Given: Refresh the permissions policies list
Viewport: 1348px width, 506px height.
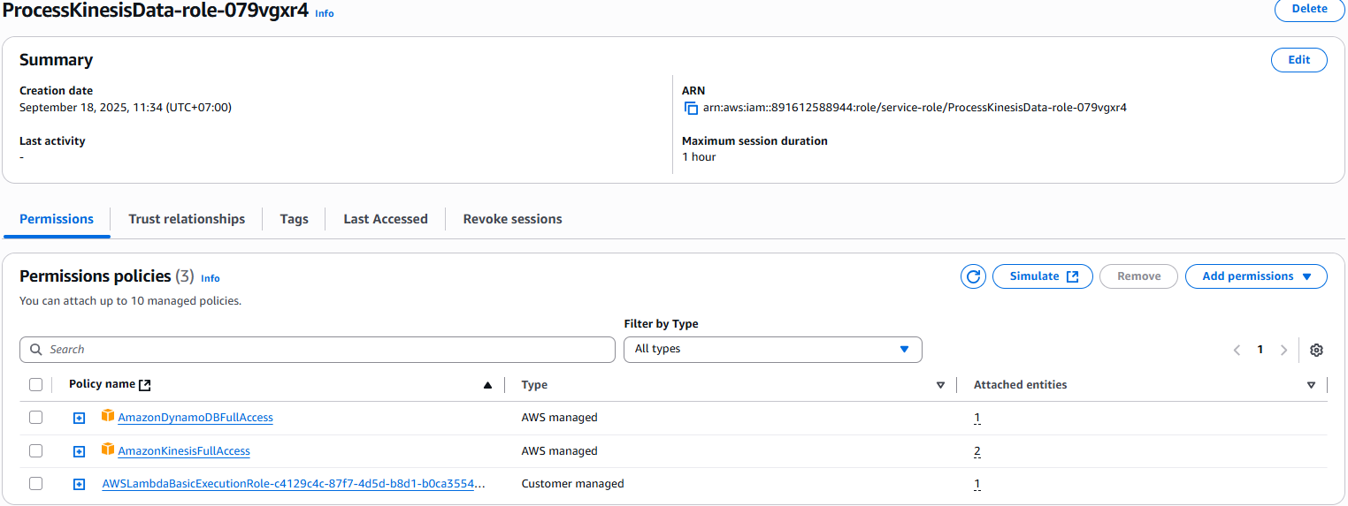Looking at the screenshot, I should [973, 276].
